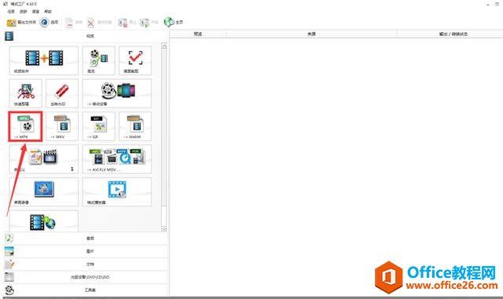
Task: Open the Format Player tile
Action: pos(117,191)
